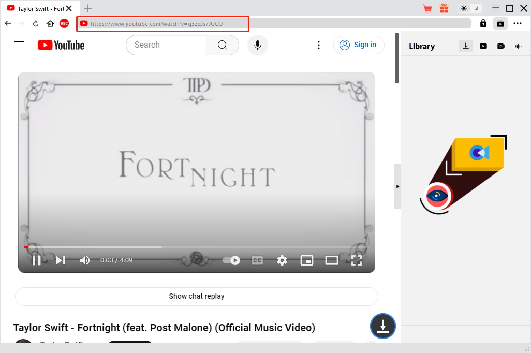The width and height of the screenshot is (531, 353).
Task: Click Show chat replay button
Action: [x=197, y=297]
